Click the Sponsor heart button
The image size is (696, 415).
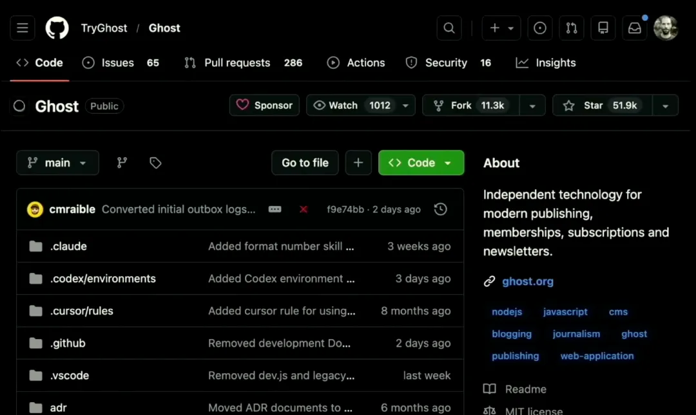[264, 105]
